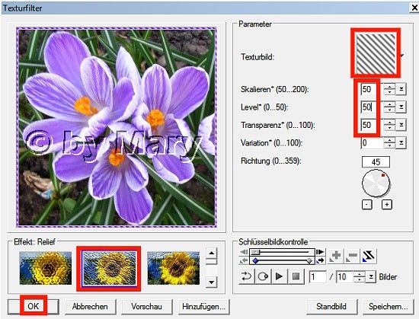Click the Vorschau button
Screen dimensions: 419x319
[x=147, y=306]
